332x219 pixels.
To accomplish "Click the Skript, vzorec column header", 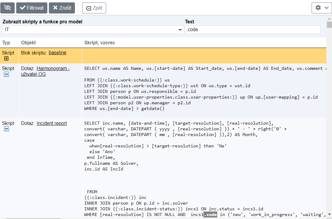I will [x=100, y=43].
